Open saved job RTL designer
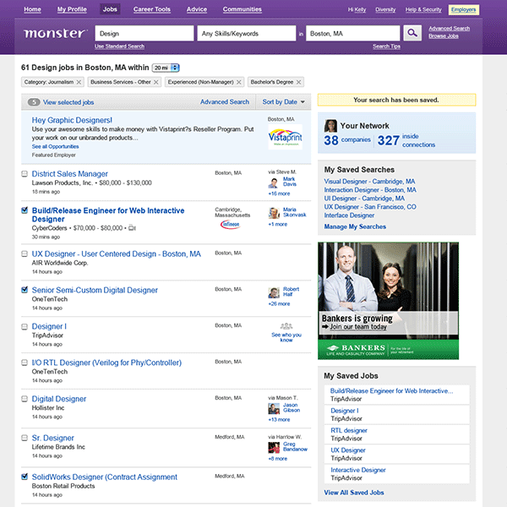The height and width of the screenshot is (507, 507). point(349,430)
